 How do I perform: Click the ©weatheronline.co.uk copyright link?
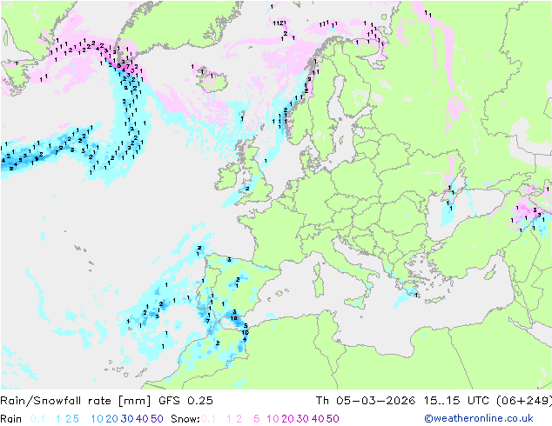tap(478, 418)
